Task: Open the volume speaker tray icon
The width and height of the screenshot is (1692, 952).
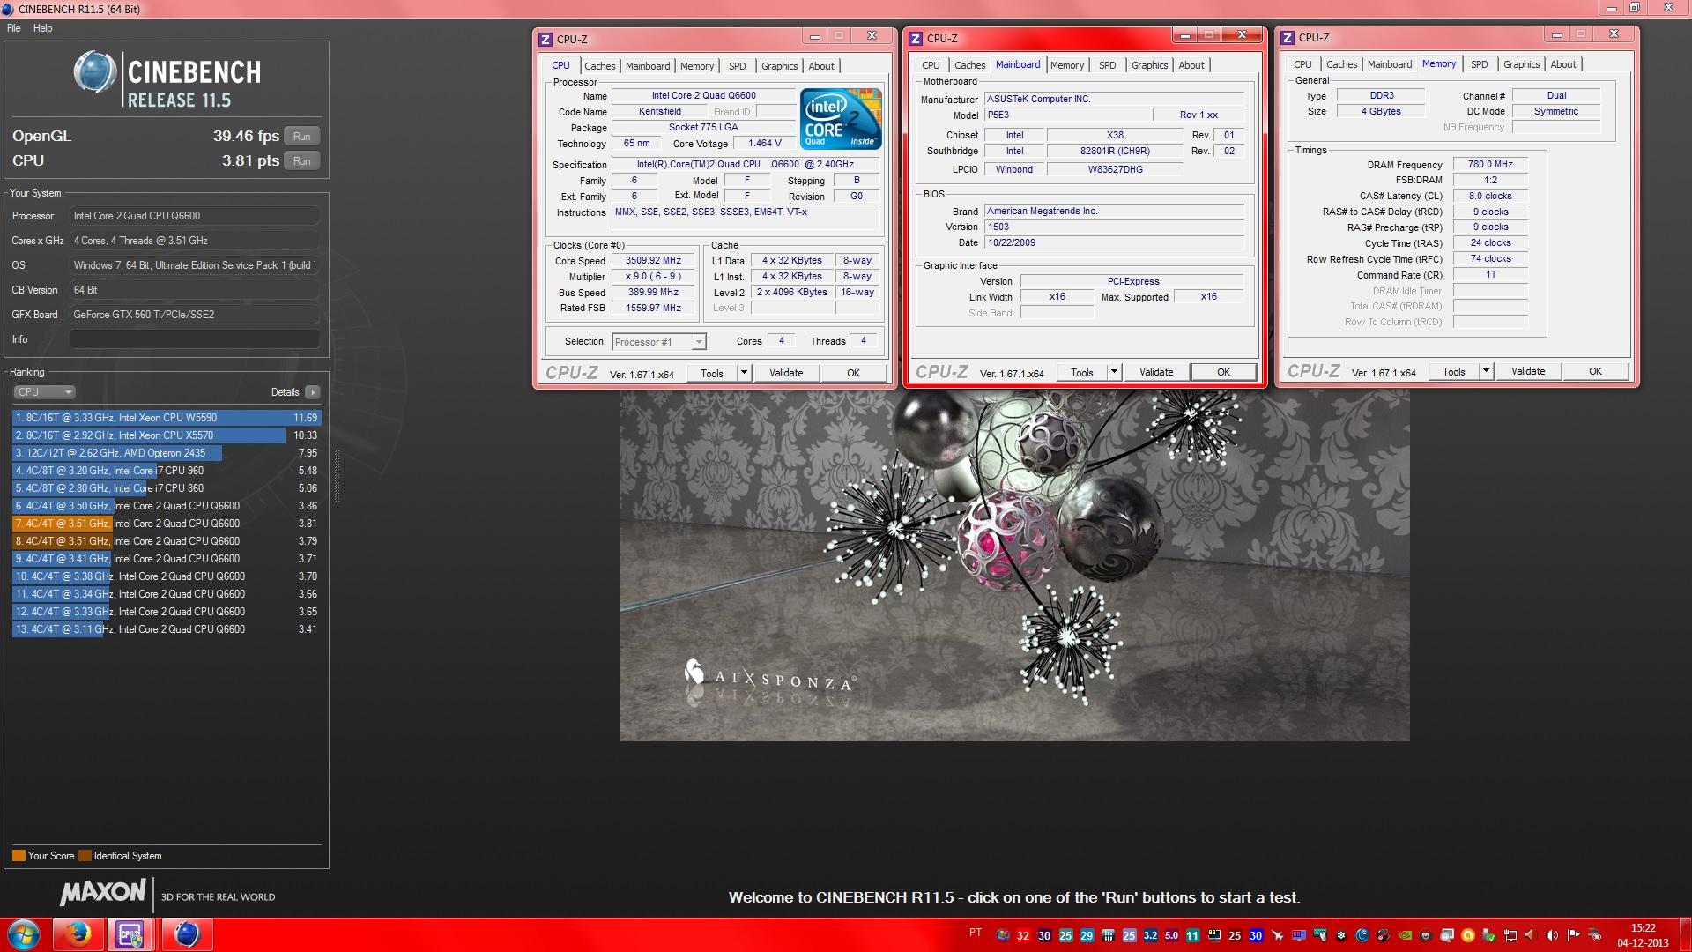Action: tap(1551, 935)
